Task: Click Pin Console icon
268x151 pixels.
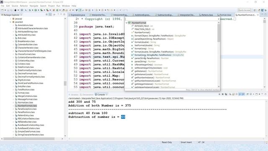Action: (x=247, y=94)
